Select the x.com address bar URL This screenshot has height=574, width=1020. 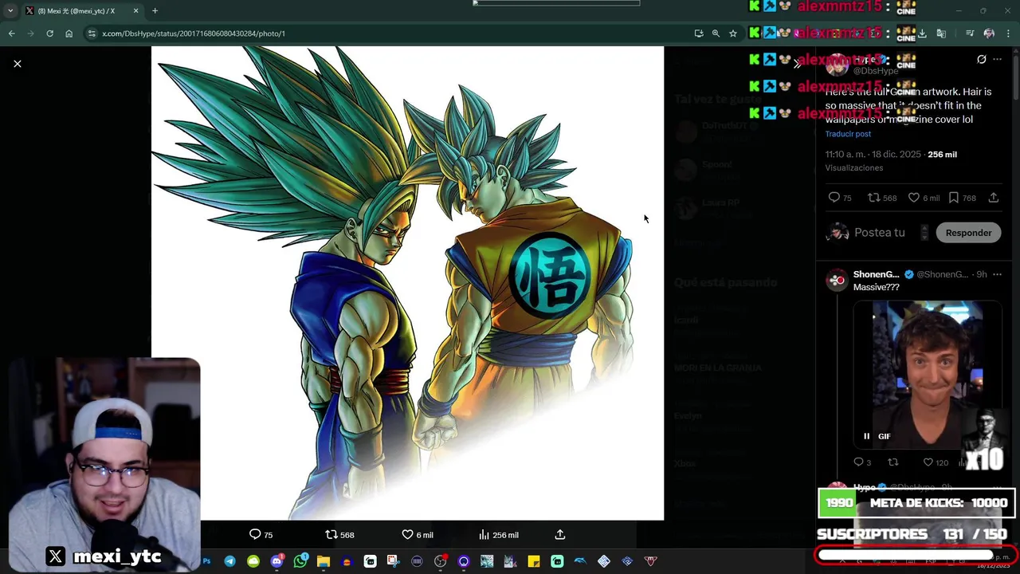[194, 33]
